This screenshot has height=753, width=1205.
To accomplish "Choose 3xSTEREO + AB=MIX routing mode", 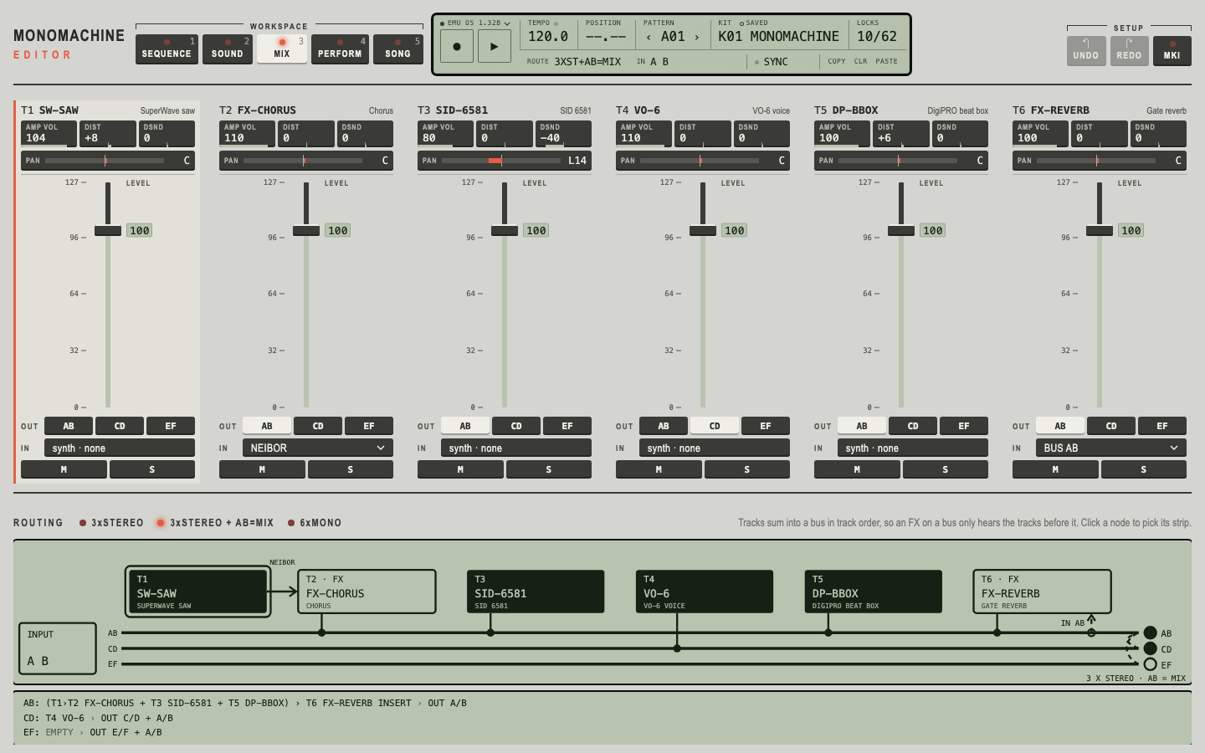I will pyautogui.click(x=216, y=523).
